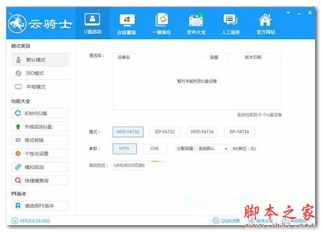
Task: Click refresh icon of 初始化U盘
Action: 18,113
